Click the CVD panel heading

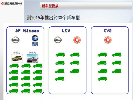(x=107, y=31)
